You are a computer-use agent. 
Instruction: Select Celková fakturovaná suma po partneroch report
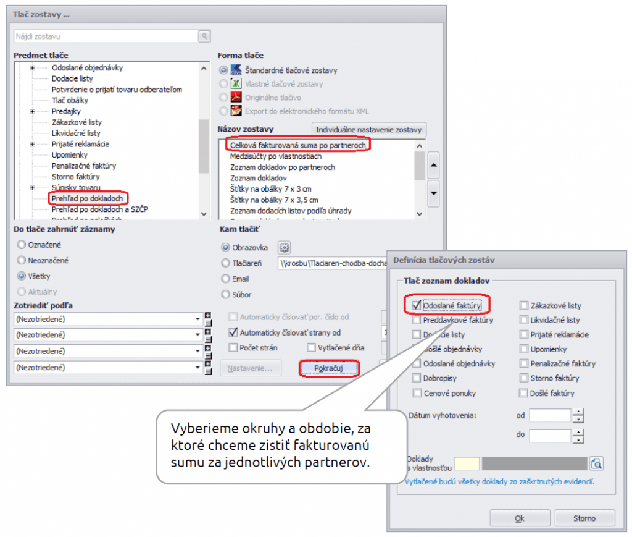(x=298, y=145)
